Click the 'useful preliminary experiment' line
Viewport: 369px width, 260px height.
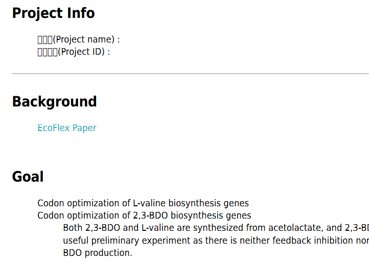click(x=216, y=241)
